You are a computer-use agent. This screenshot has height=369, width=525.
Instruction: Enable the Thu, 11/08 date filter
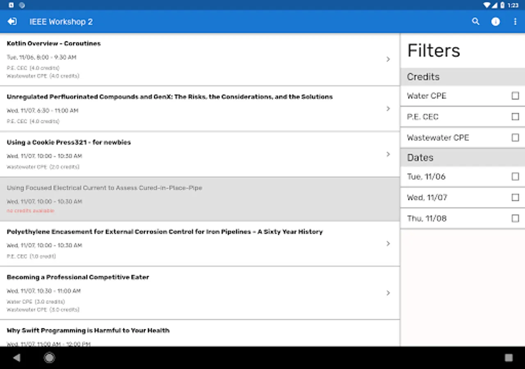click(x=515, y=219)
